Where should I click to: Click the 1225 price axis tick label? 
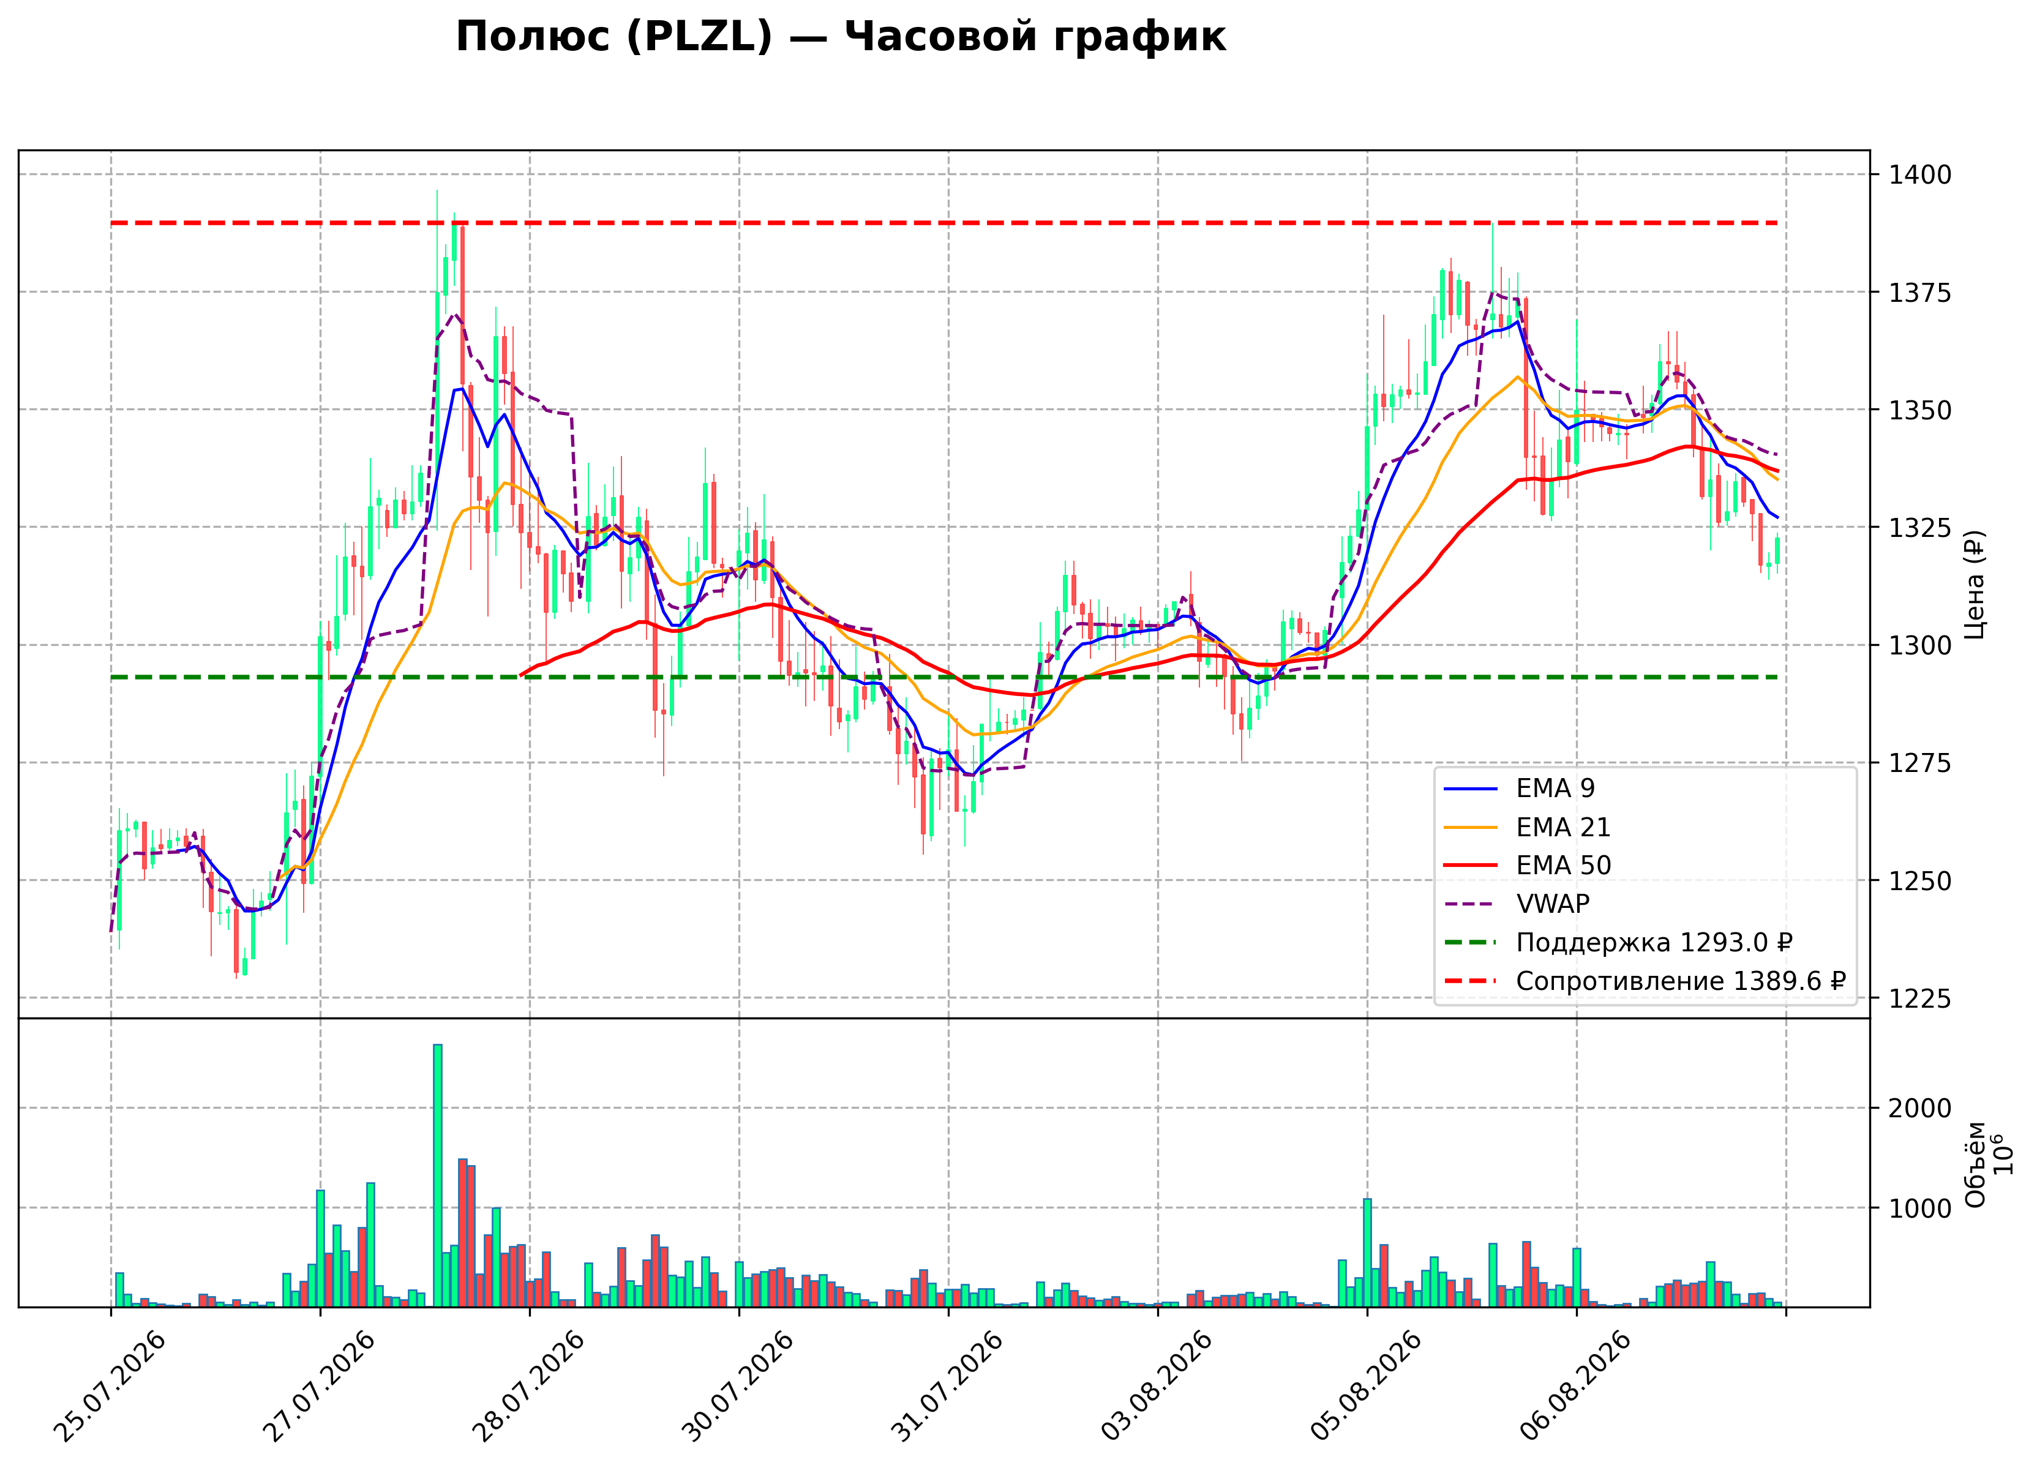pyautogui.click(x=1920, y=998)
